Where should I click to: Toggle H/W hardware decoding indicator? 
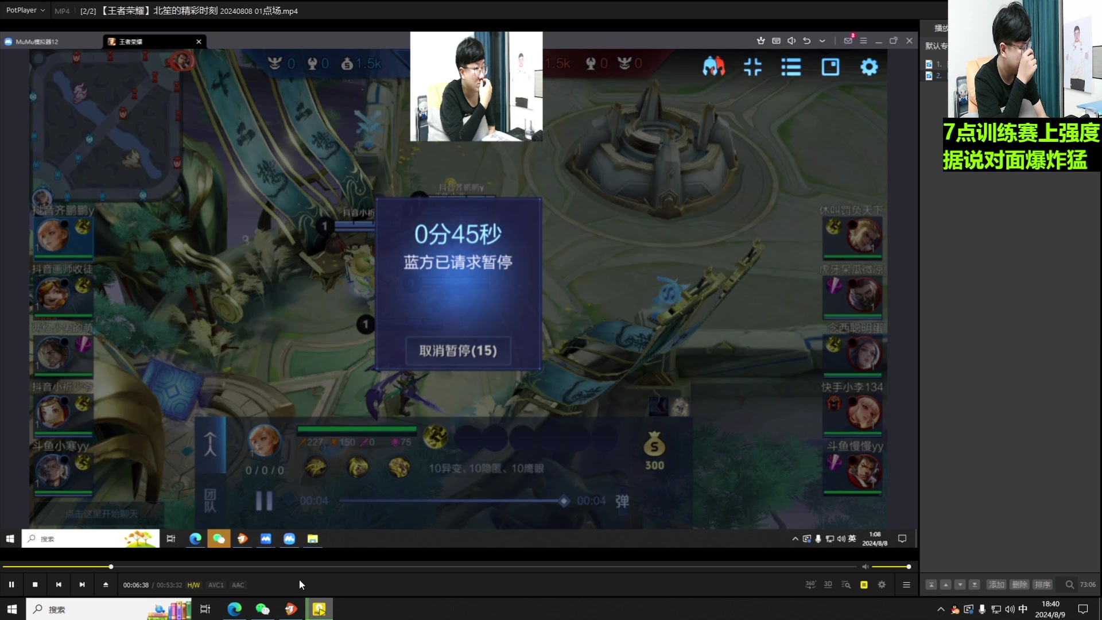pyautogui.click(x=193, y=585)
